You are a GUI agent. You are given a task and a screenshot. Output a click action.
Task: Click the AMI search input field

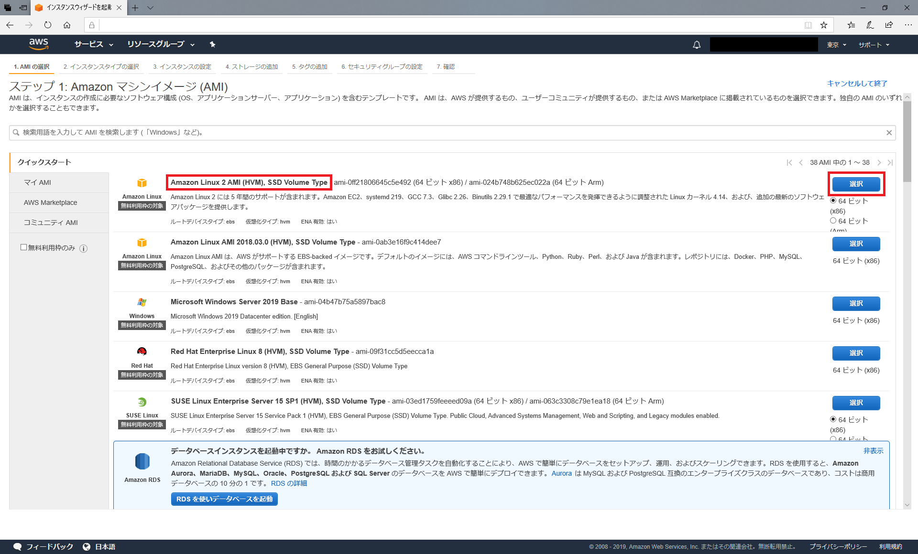452,133
